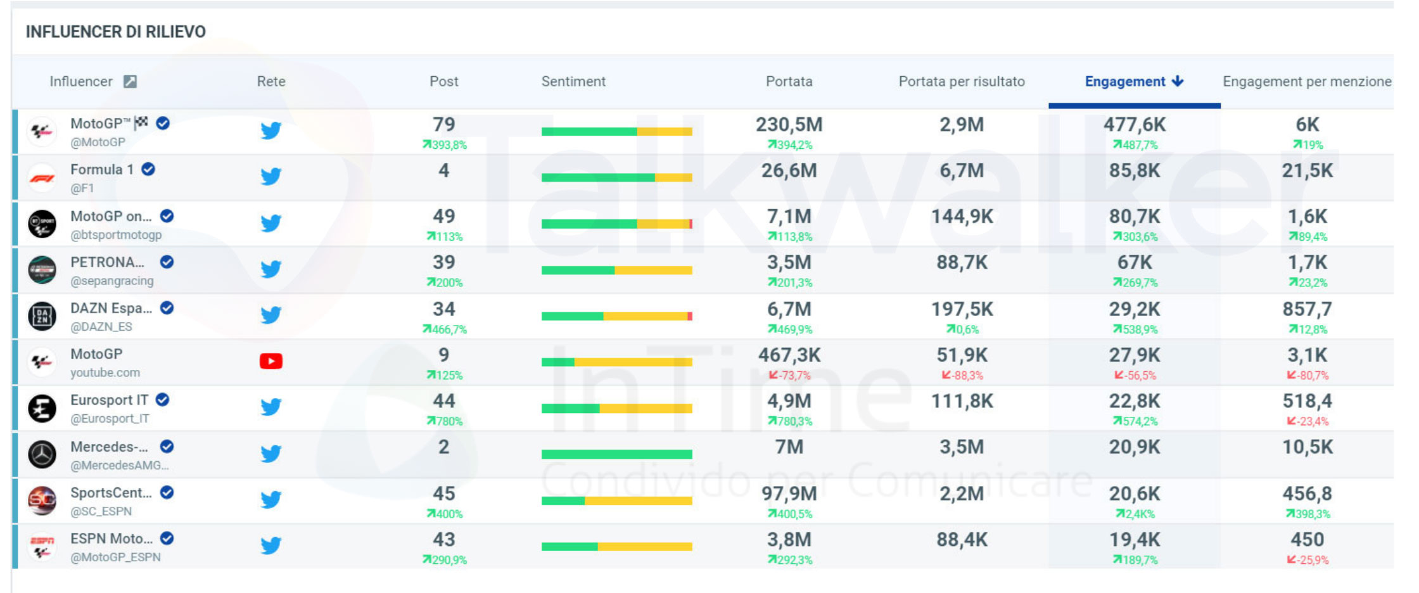Click the PETRONAS @sepangracing avatar

tap(42, 271)
